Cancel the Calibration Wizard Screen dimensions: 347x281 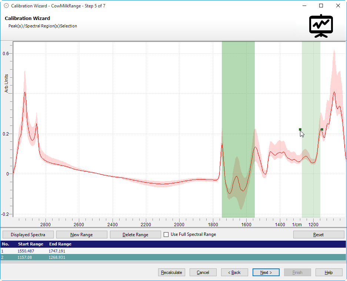(203, 272)
